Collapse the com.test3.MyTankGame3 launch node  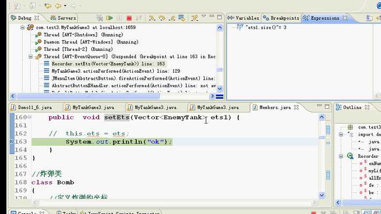click(x=22, y=27)
